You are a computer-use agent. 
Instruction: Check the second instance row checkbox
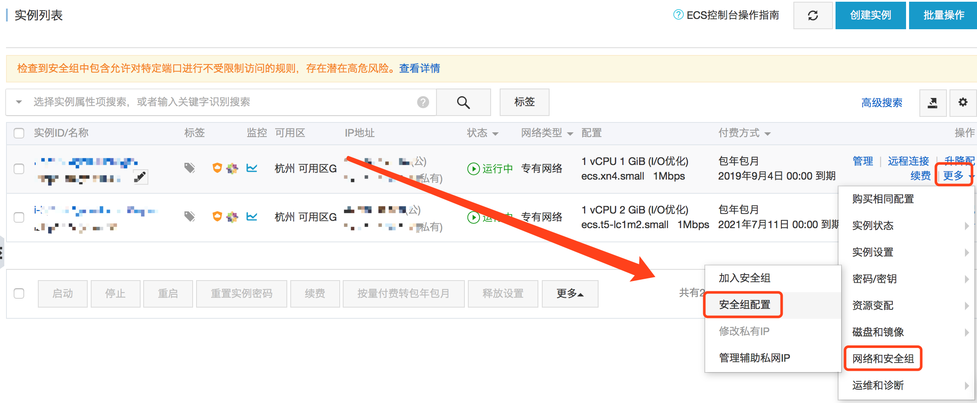(19, 217)
